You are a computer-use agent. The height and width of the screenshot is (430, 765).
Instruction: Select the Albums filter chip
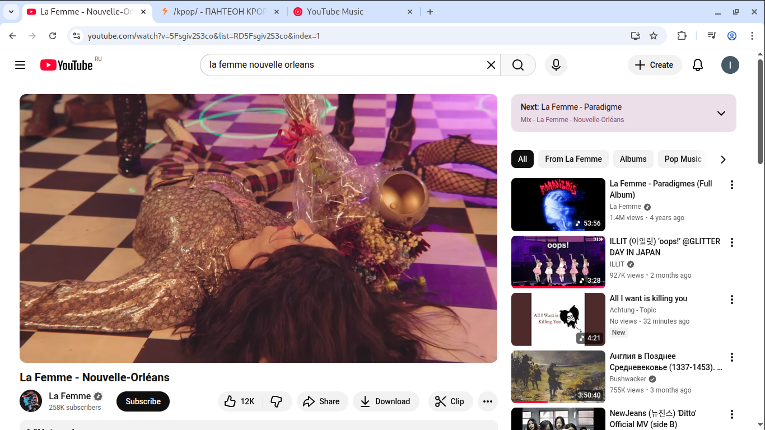coord(633,159)
